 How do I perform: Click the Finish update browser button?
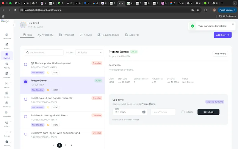click(x=227, y=10)
